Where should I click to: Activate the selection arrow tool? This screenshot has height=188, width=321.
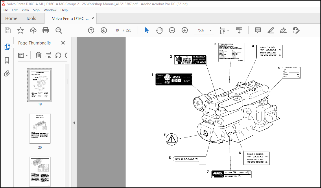click(x=147, y=30)
